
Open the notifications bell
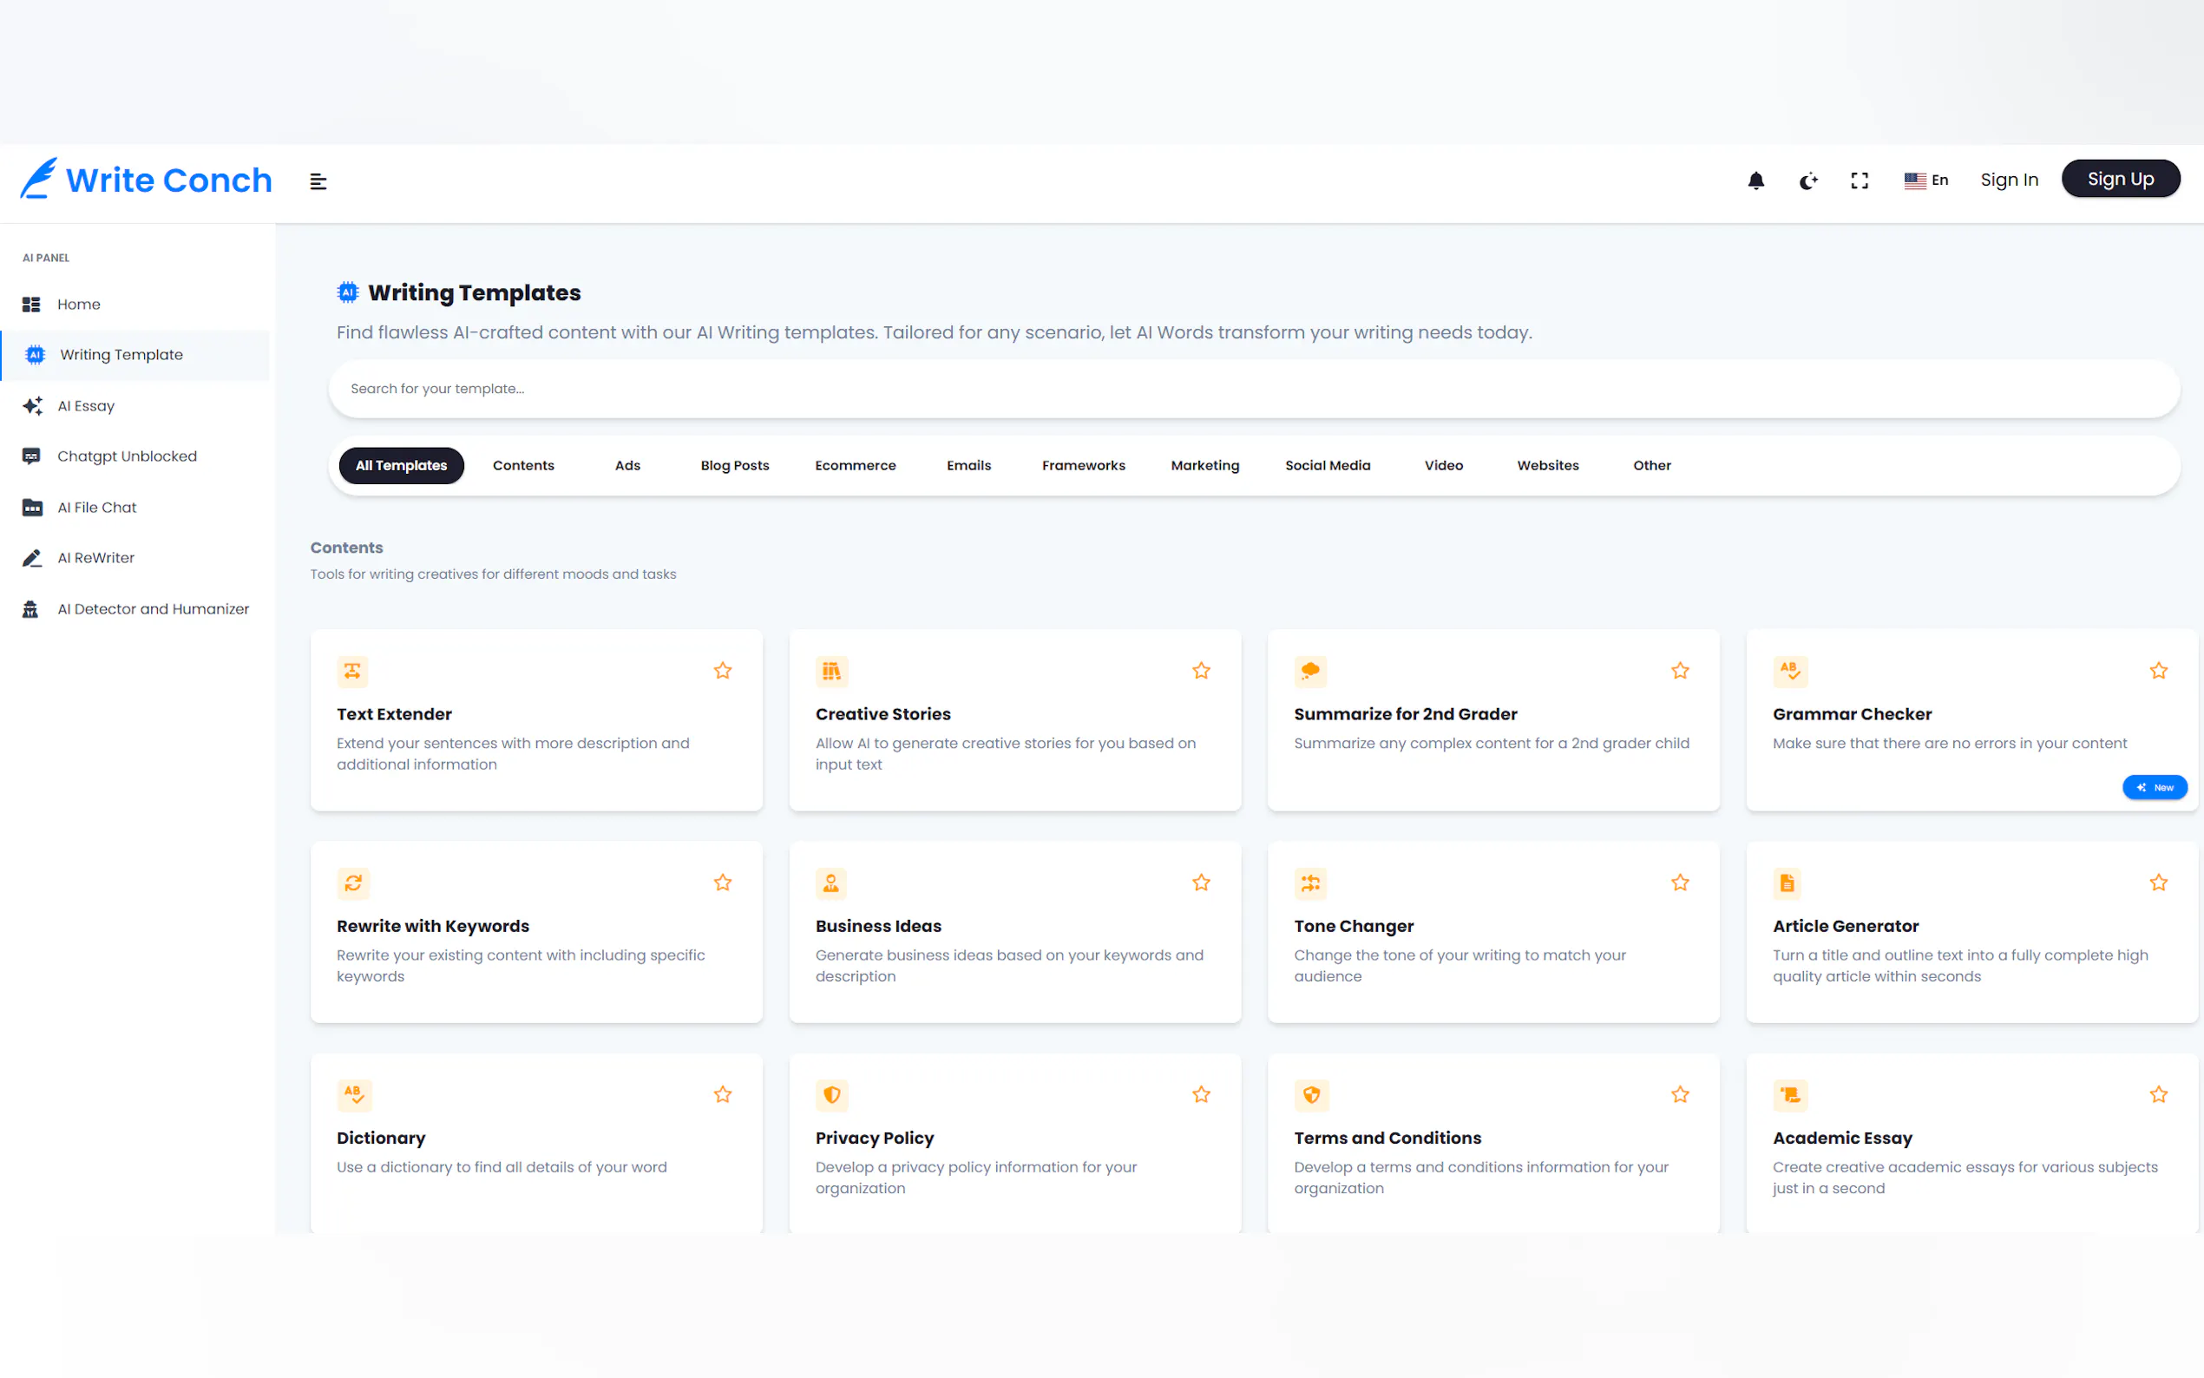tap(1755, 180)
